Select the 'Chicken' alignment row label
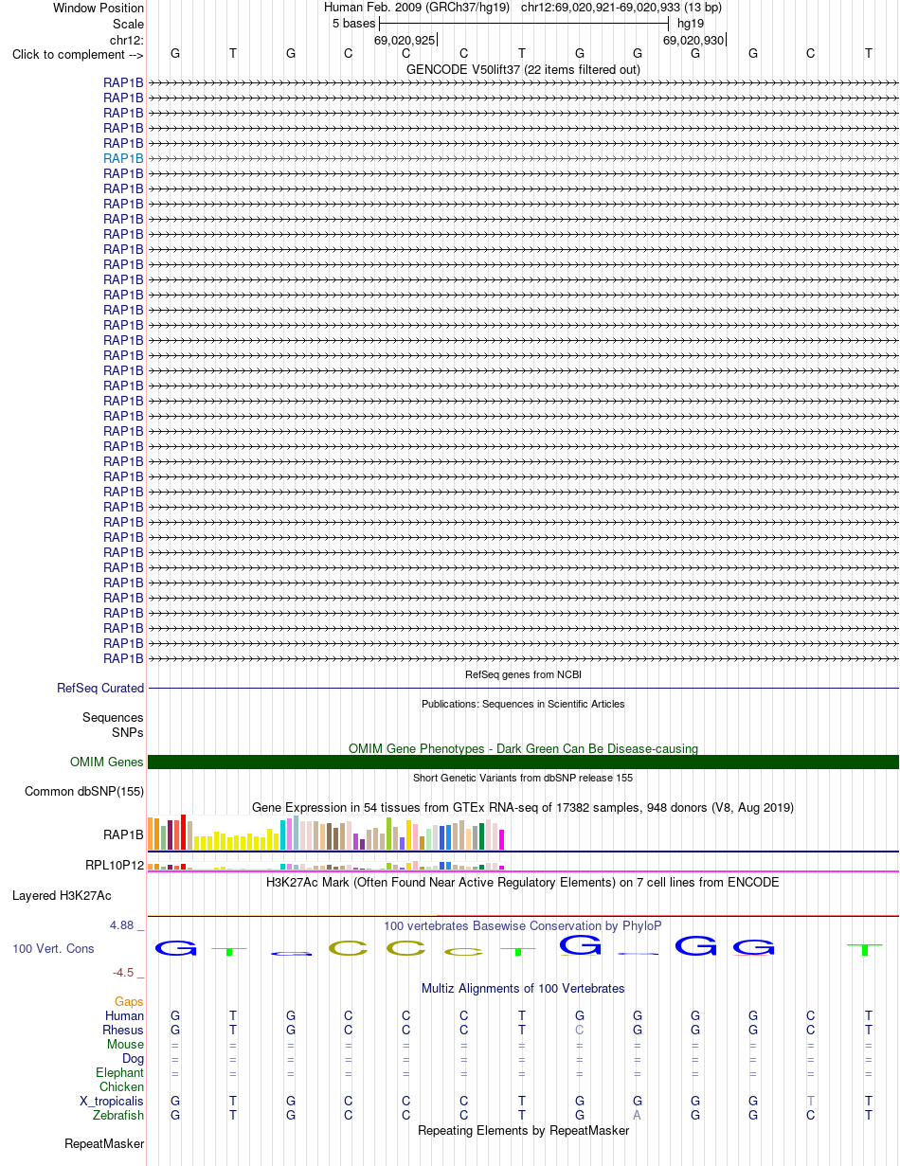This screenshot has width=900, height=1166. point(122,1086)
